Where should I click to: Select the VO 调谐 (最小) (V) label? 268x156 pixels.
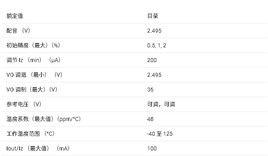pos(34,75)
